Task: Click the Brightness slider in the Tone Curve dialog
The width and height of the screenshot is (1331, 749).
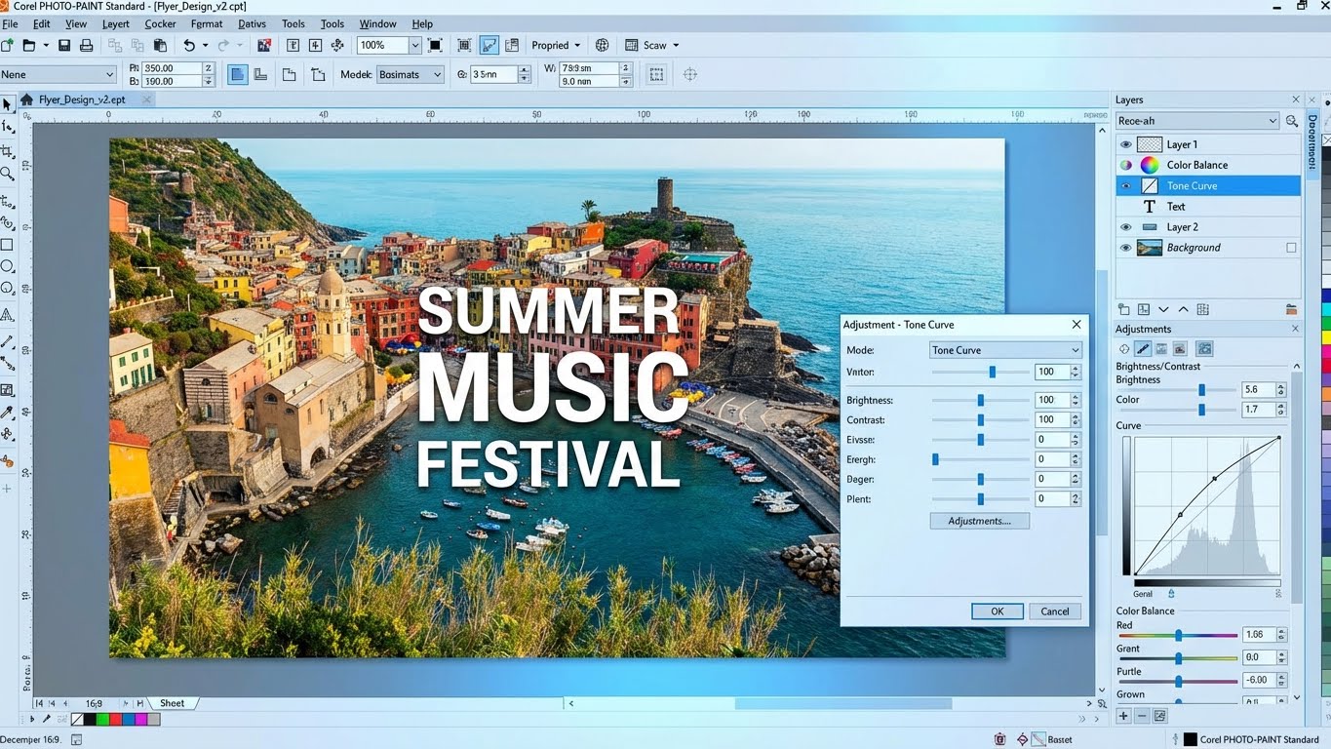Action: coord(980,400)
